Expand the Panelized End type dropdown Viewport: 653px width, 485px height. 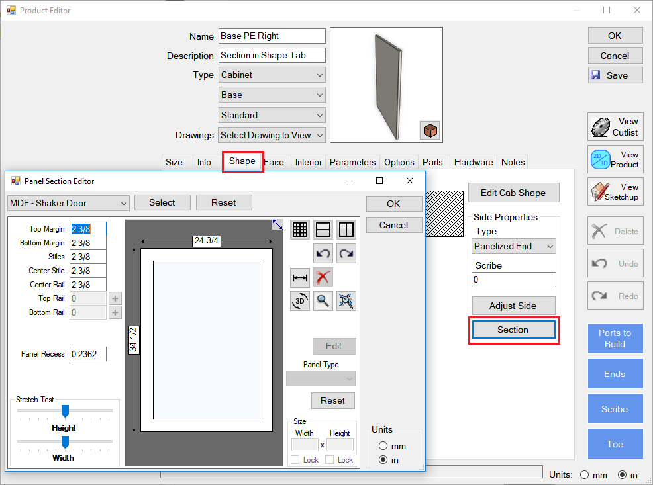[514, 246]
